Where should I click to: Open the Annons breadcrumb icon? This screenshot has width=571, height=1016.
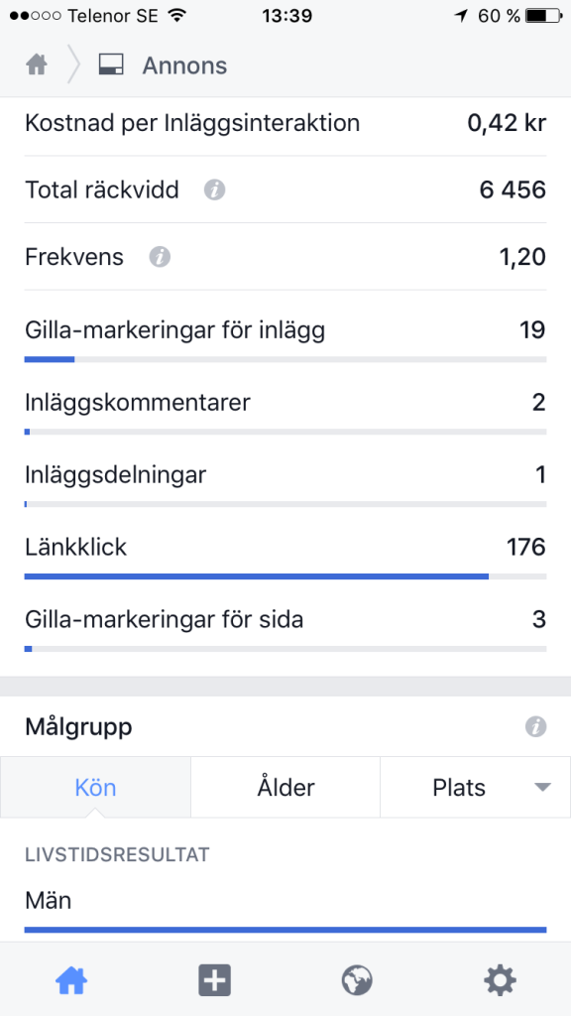111,65
